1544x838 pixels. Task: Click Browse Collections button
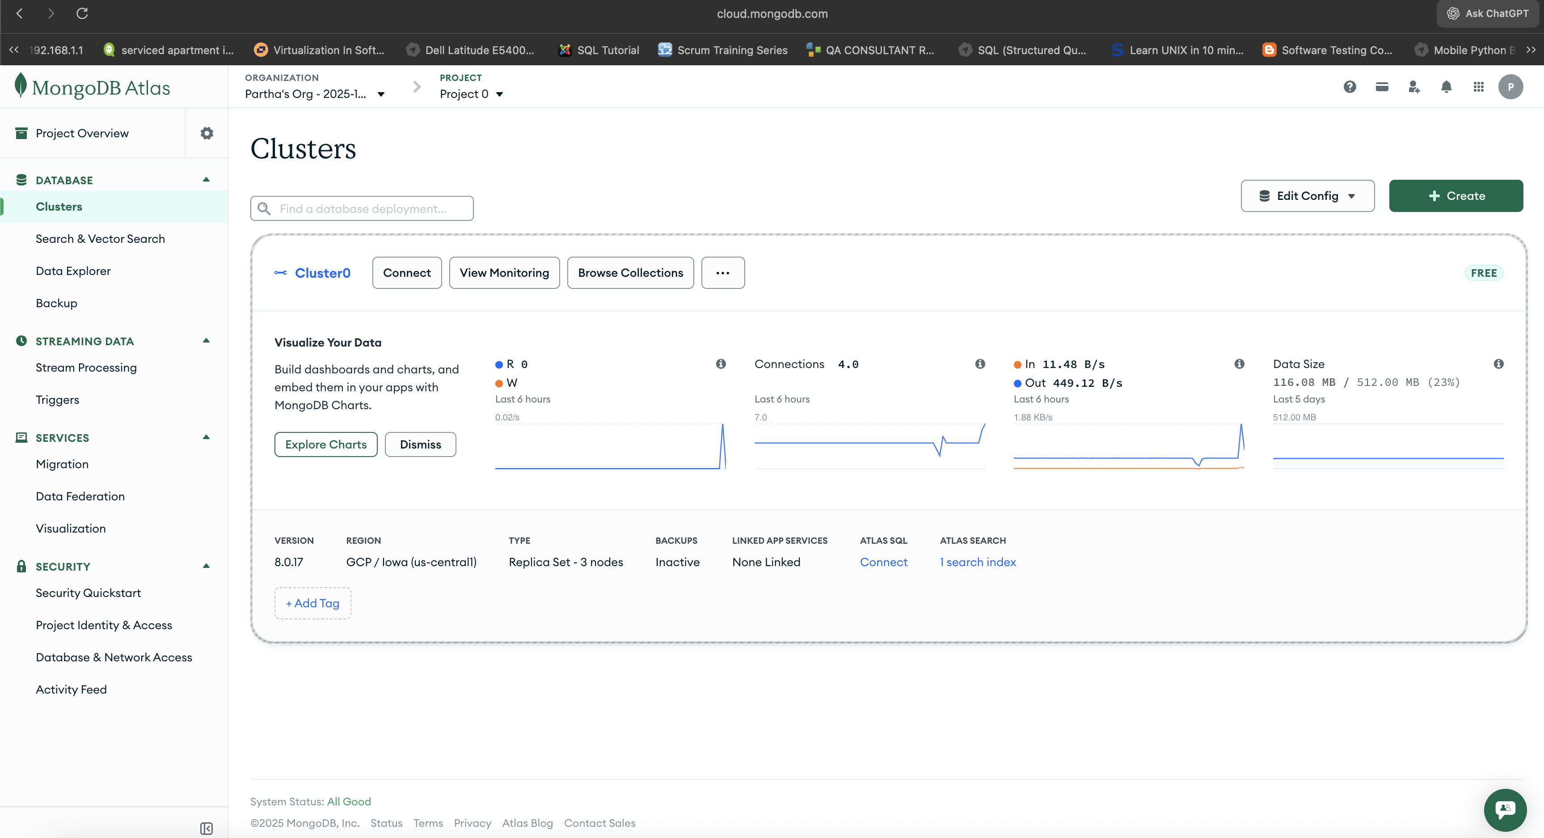click(x=630, y=273)
